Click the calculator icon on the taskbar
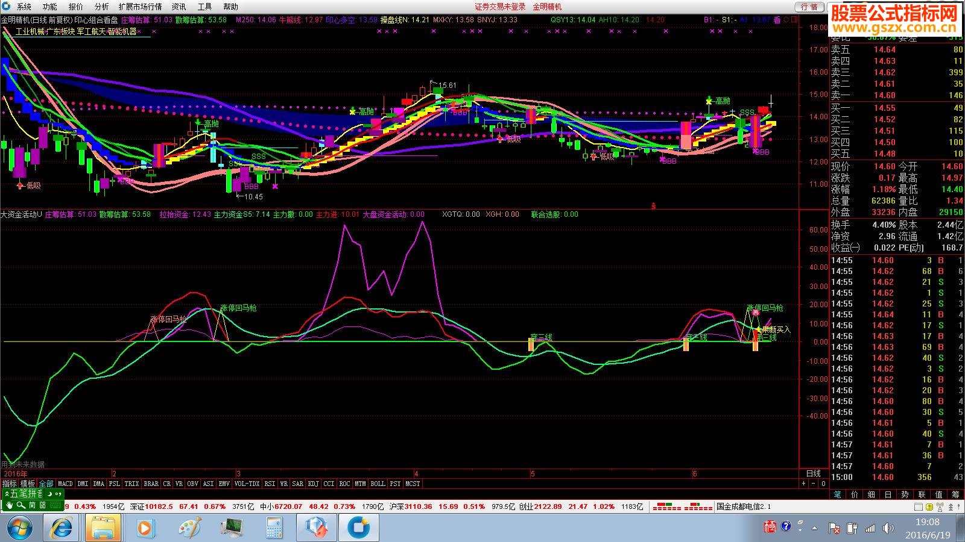This screenshot has height=542, width=965. (x=274, y=528)
